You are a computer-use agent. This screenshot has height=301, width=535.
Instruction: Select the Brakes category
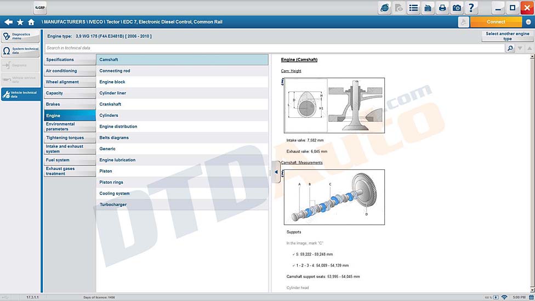pyautogui.click(x=70, y=104)
